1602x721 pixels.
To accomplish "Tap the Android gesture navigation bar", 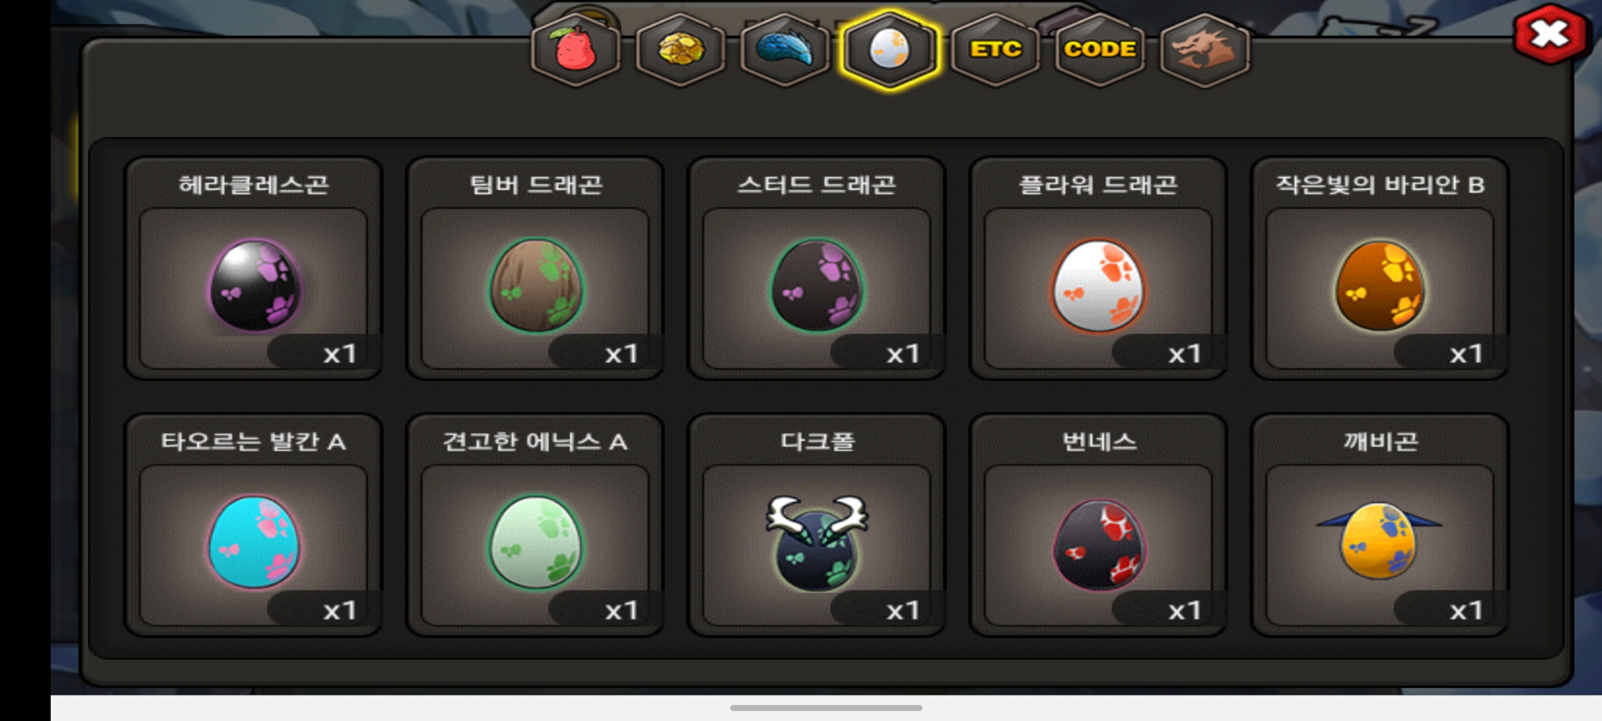I will point(826,708).
